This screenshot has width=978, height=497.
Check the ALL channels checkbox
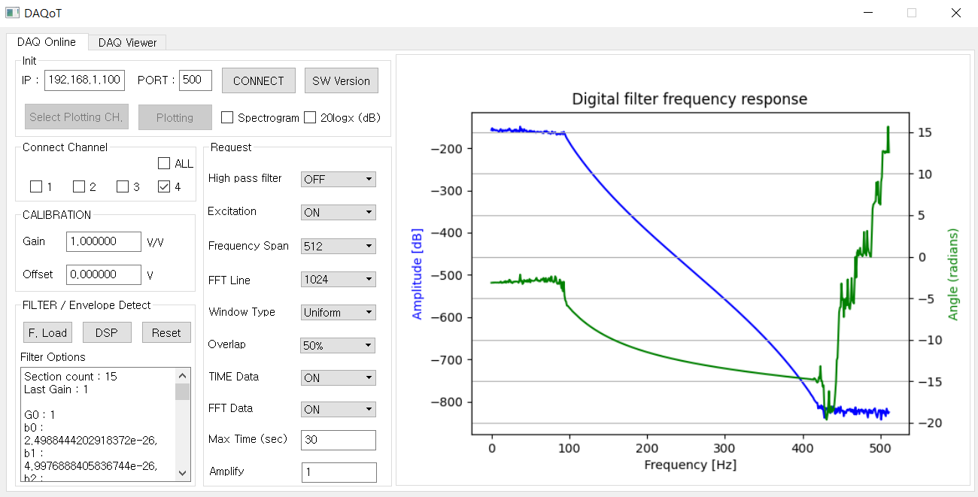tap(164, 163)
